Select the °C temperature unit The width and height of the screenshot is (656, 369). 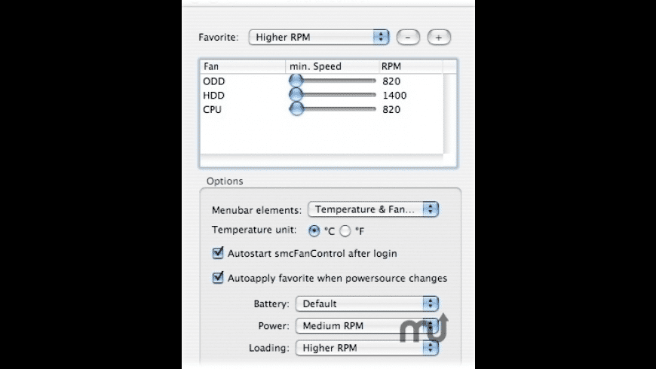[314, 230]
